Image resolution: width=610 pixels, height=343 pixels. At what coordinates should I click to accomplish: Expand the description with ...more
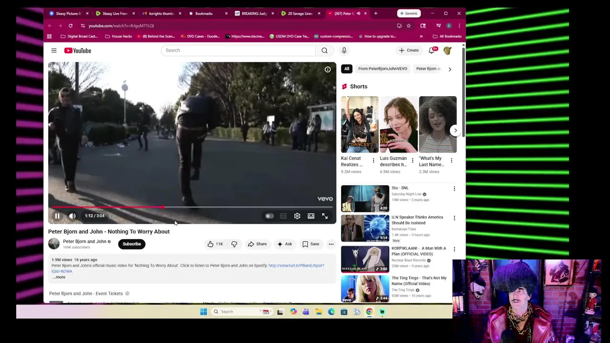click(59, 277)
